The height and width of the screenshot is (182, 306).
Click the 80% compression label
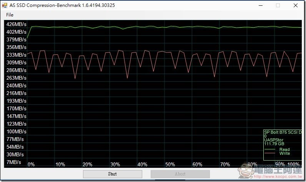pyautogui.click(x=252, y=164)
